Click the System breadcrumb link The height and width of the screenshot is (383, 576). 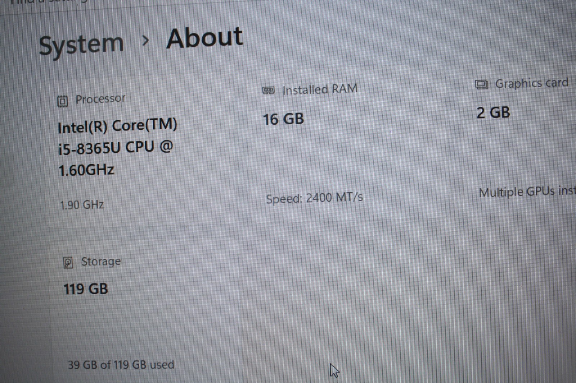pos(81,46)
